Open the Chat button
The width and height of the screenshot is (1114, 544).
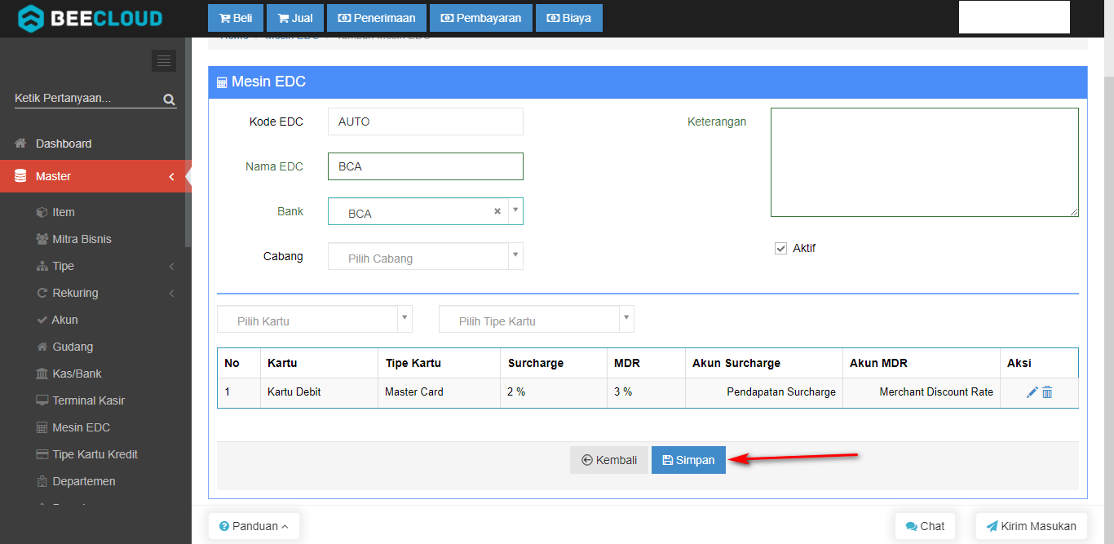(x=924, y=526)
